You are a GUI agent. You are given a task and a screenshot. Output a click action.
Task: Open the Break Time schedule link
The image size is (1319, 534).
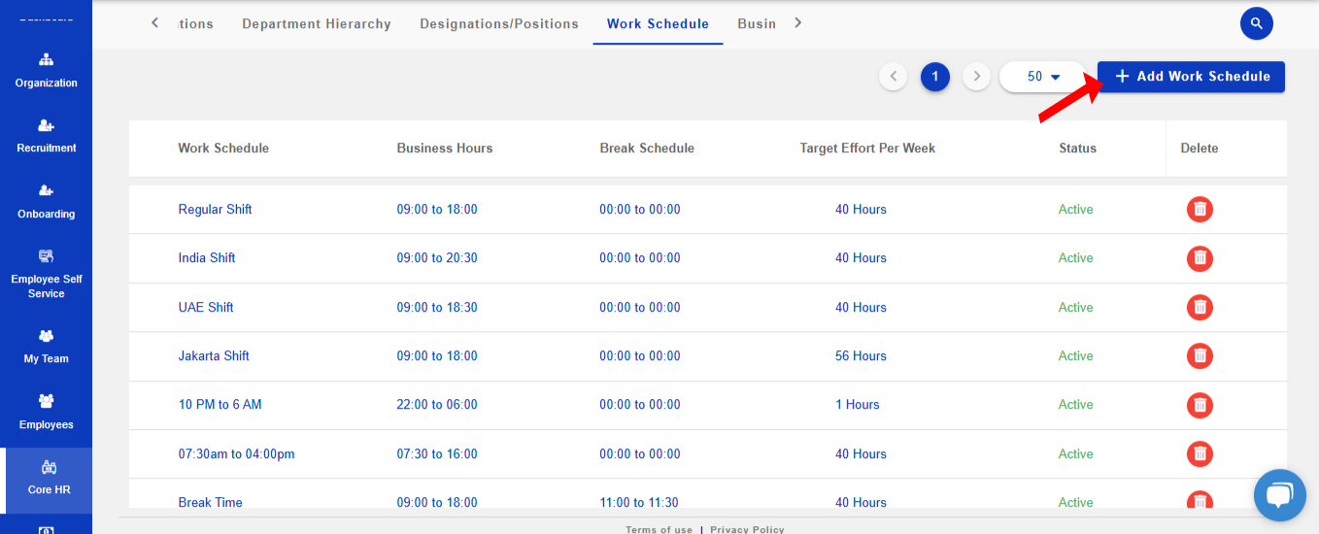click(x=210, y=502)
